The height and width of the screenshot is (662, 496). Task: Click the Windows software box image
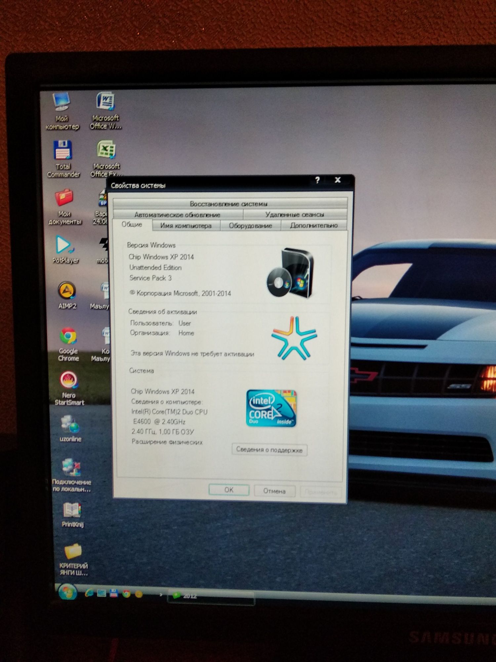coord(290,273)
